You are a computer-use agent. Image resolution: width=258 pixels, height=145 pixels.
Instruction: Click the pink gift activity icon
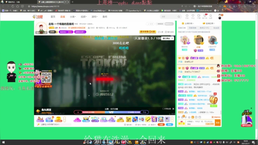[x=77, y=119]
